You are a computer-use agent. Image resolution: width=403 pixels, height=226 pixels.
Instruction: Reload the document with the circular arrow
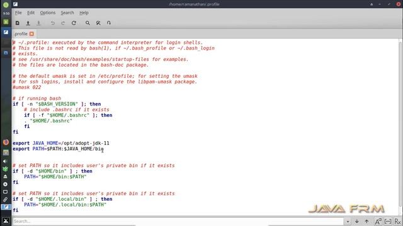click(x=74, y=23)
